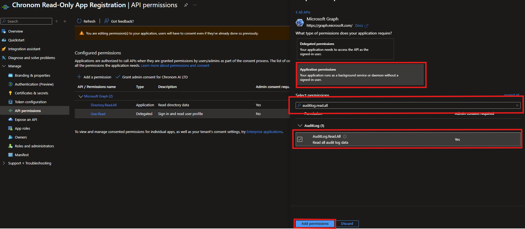Click the info icon next to AuditLog.Read.All
This screenshot has width=525, height=229.
tap(345, 137)
